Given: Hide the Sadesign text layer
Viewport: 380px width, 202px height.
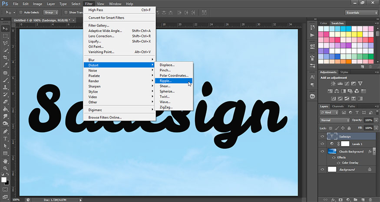Looking at the screenshot, I should pos(322,136).
